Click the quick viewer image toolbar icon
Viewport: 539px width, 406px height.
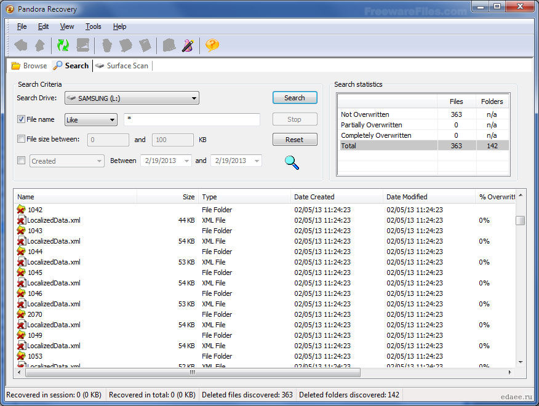(x=83, y=45)
